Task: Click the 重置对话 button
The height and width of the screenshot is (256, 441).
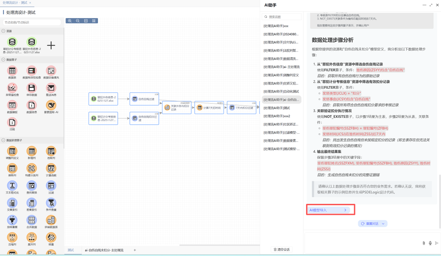Action: [x=373, y=224]
